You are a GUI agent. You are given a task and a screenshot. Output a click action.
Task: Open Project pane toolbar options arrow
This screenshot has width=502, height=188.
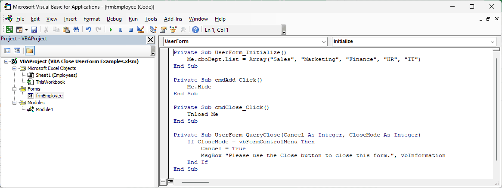(153, 51)
